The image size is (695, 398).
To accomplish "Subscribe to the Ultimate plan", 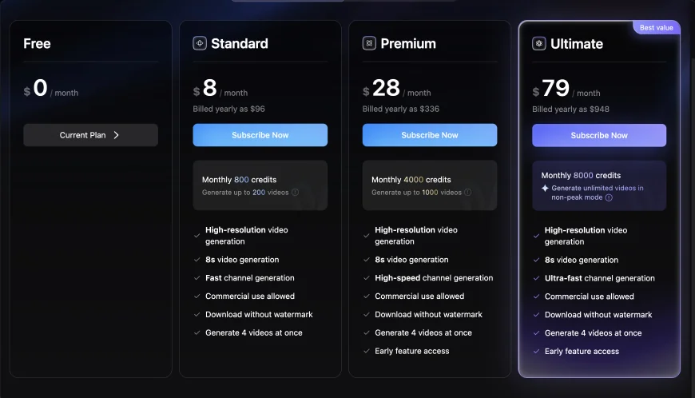I will click(x=599, y=136).
